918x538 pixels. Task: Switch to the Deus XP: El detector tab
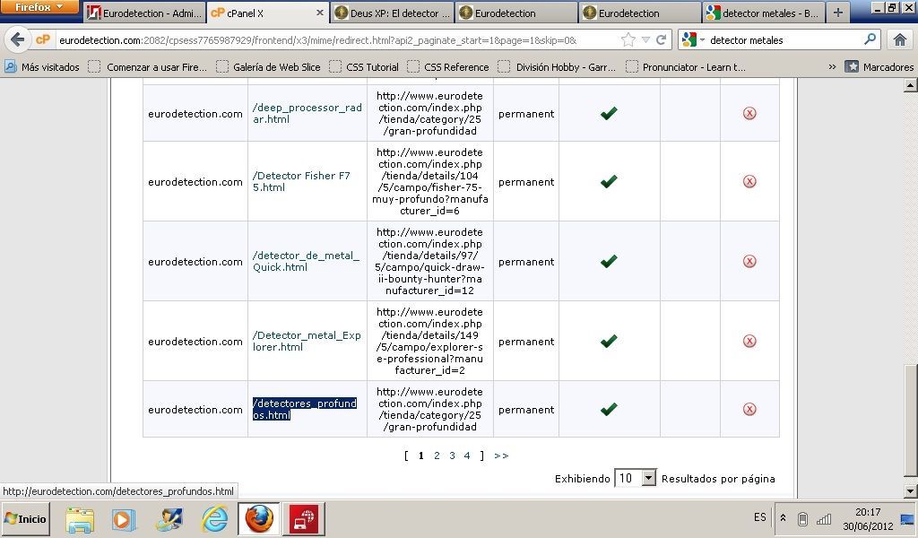tap(394, 13)
